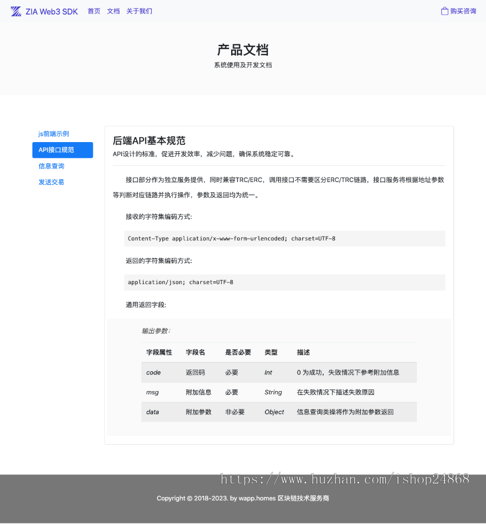
Task: Click the 描述 column header
Action: [x=303, y=352]
